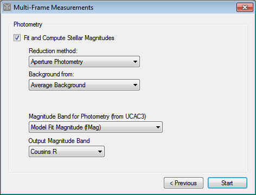The height and width of the screenshot is (195, 256).
Task: Click the Multi-Frame Measurements window icon
Action: [7, 8]
